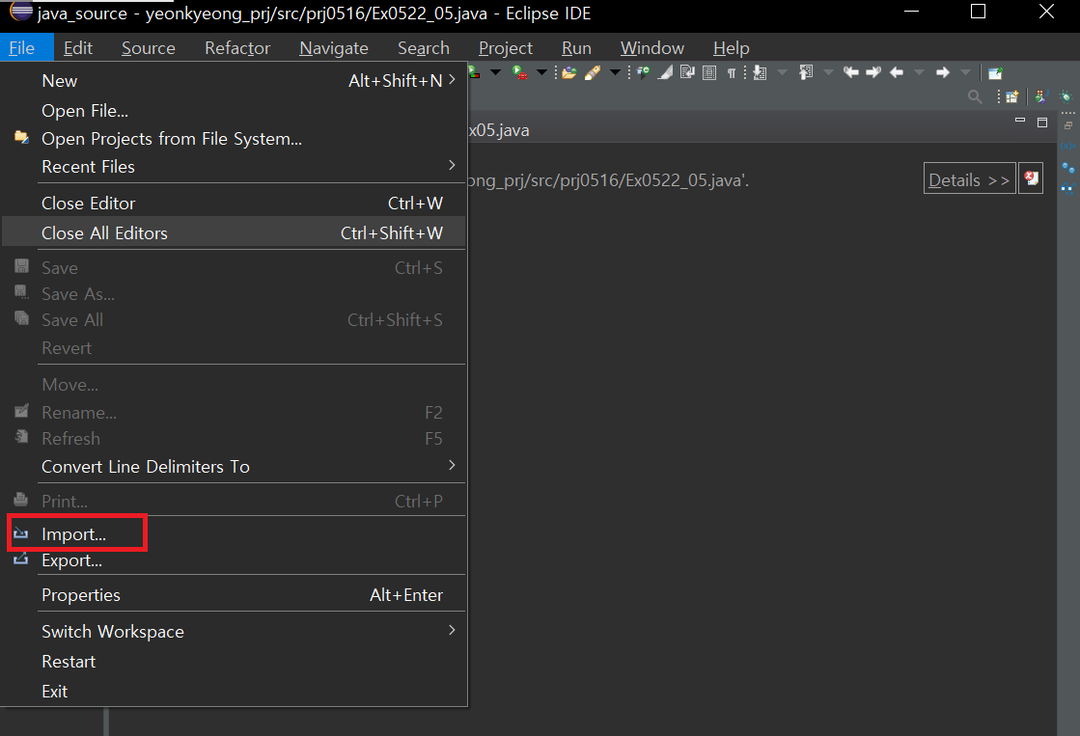The height and width of the screenshot is (736, 1080).
Task: Select the x05.java editor tab
Action: tap(499, 130)
